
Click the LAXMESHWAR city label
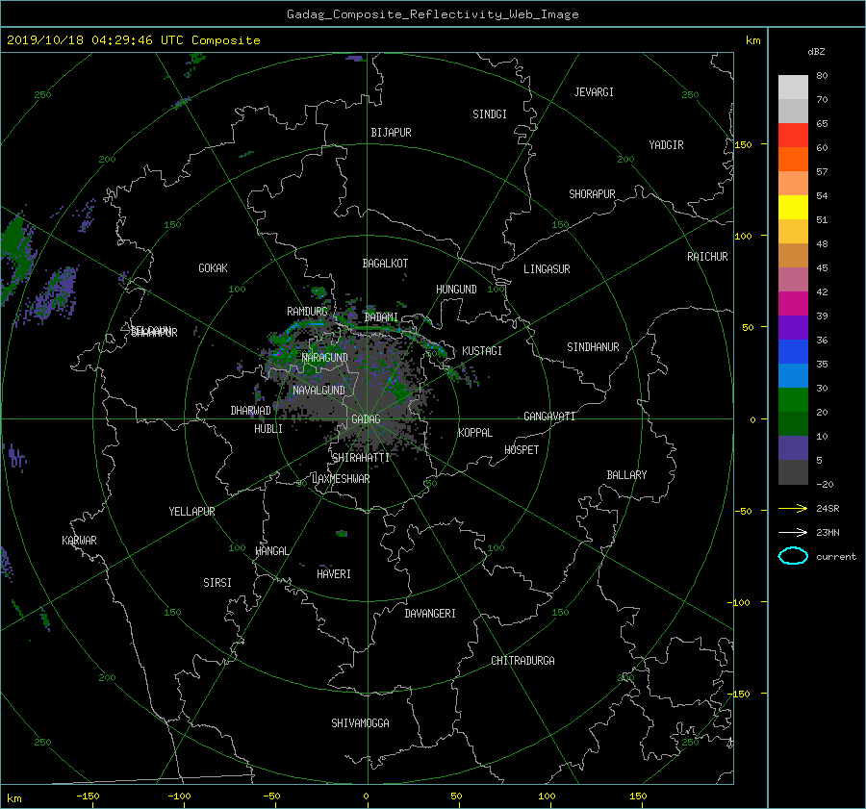(341, 479)
